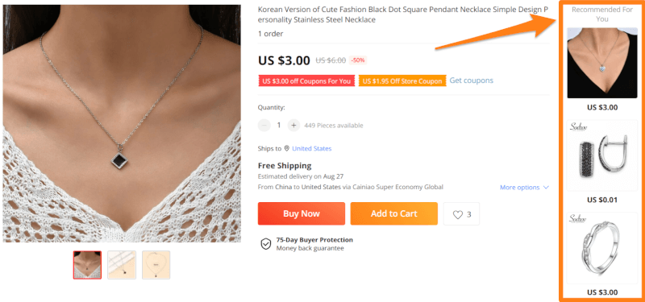Click the US $1.95 Off Store Coupon tag

click(402, 81)
